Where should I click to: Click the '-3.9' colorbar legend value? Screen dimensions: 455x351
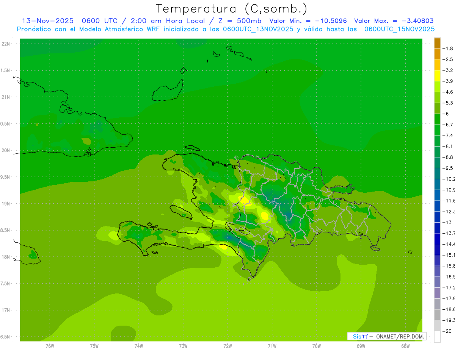tap(448, 81)
